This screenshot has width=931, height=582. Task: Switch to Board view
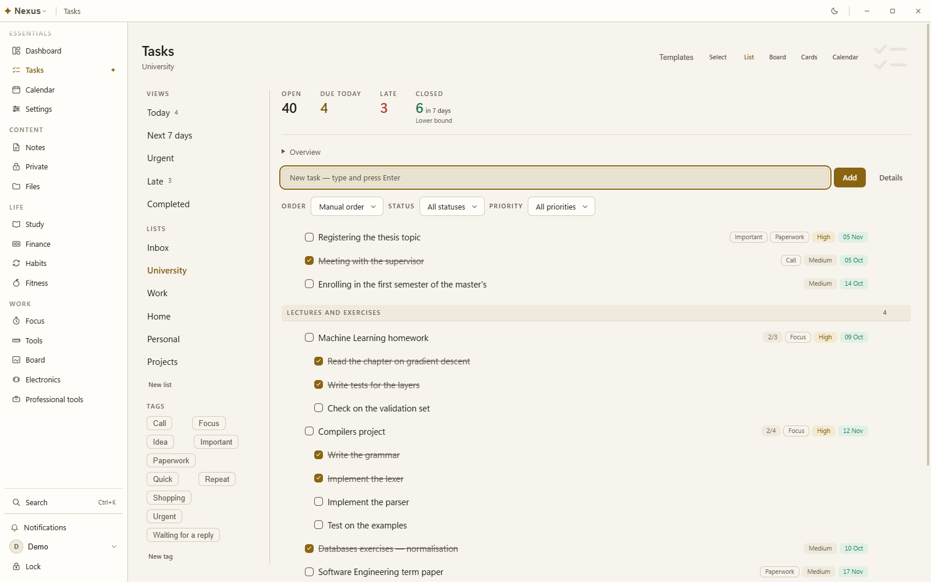coord(777,57)
